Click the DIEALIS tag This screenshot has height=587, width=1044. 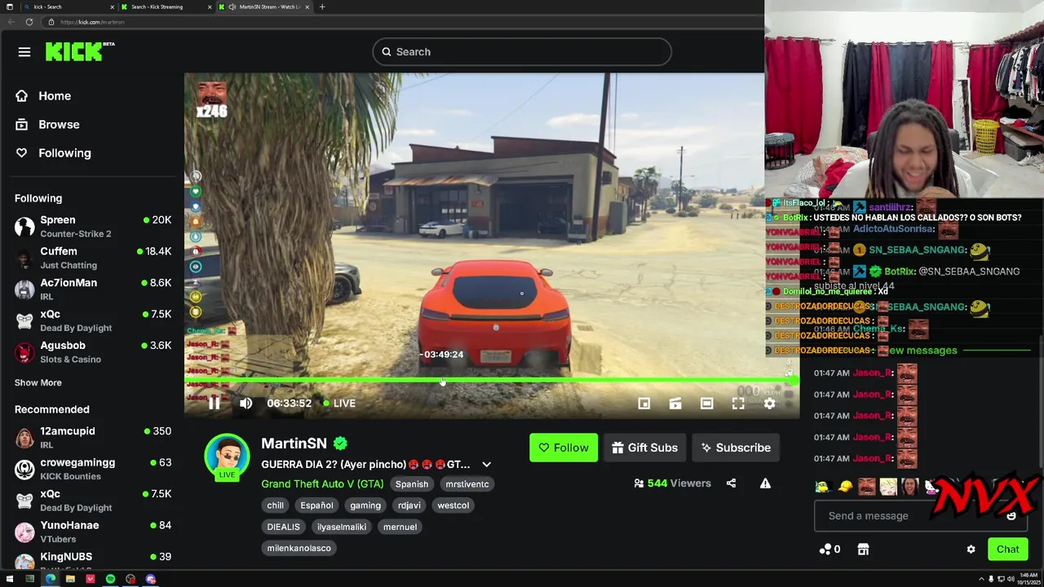click(283, 527)
